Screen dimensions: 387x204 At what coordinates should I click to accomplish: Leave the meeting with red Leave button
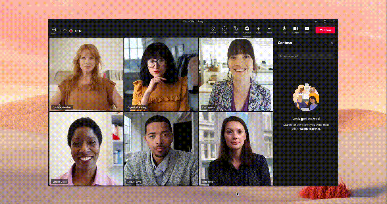click(x=325, y=30)
